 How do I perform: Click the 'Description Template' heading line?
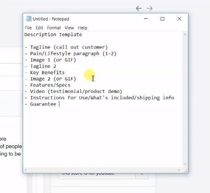pyautogui.click(x=53, y=34)
